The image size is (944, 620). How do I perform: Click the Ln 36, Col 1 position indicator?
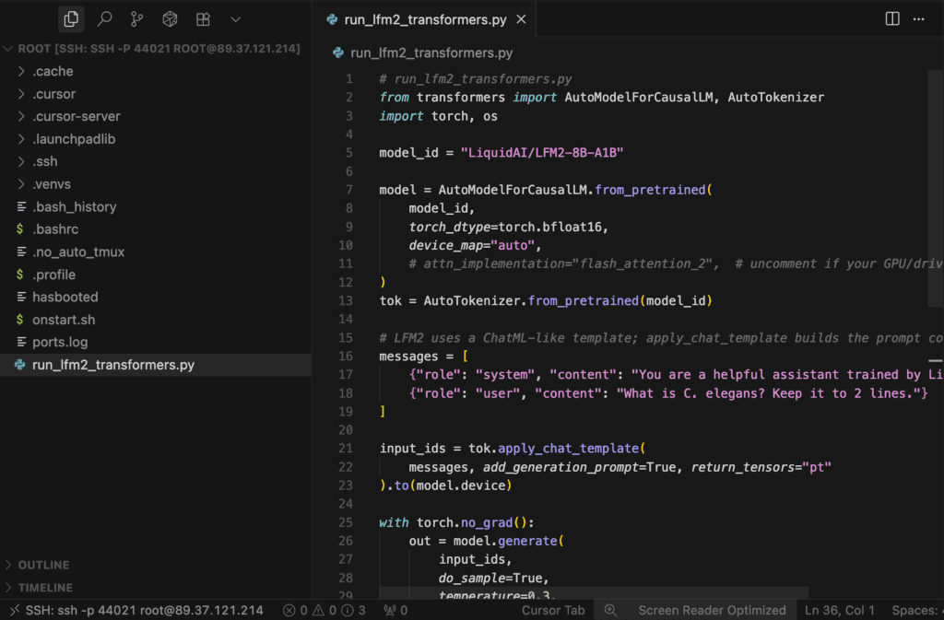point(839,610)
